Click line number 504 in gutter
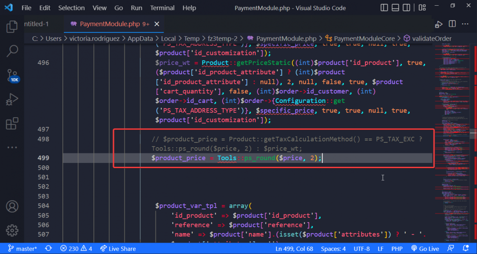 point(43,206)
